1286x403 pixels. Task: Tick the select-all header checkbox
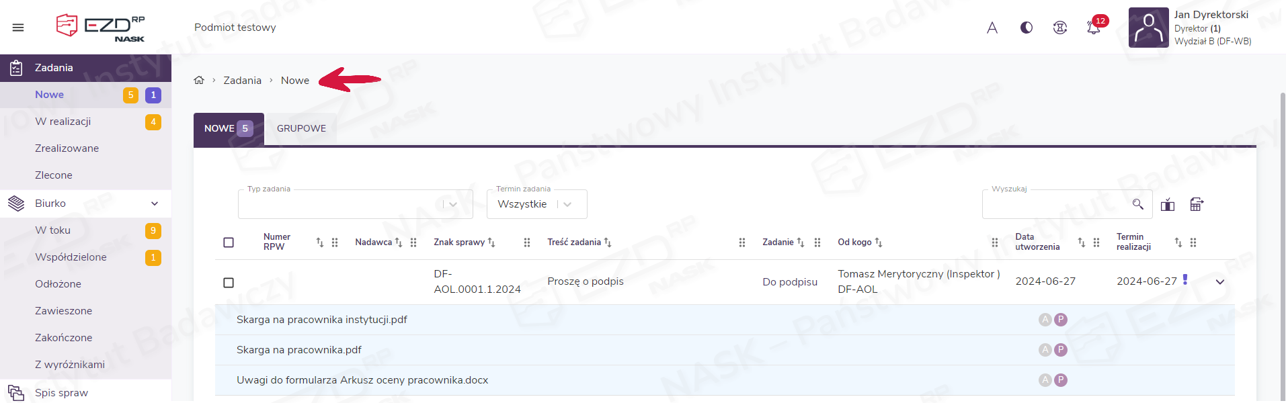[x=229, y=242]
